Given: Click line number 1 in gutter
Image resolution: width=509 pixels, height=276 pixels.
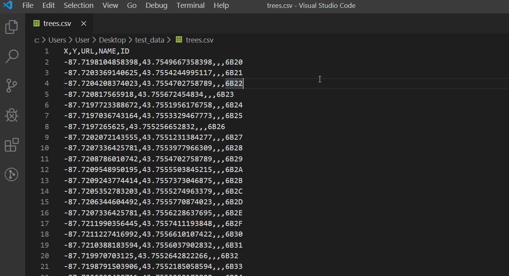Looking at the screenshot, I should 47,51.
